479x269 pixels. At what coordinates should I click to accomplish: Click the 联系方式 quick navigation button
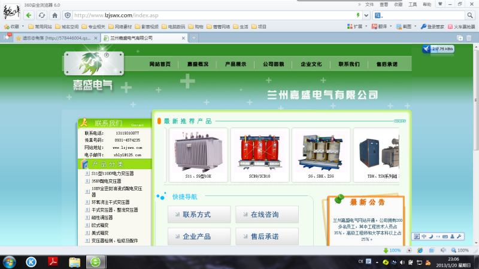tap(196, 214)
